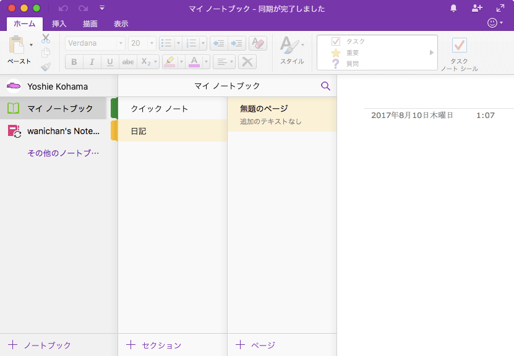Click the cut scissors icon

(x=46, y=38)
